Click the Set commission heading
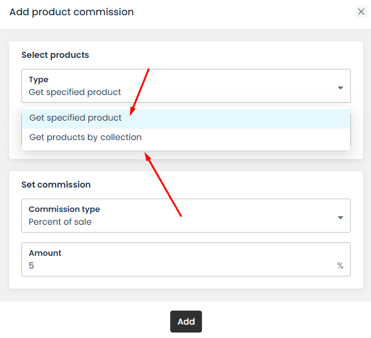The height and width of the screenshot is (338, 371). (x=56, y=185)
